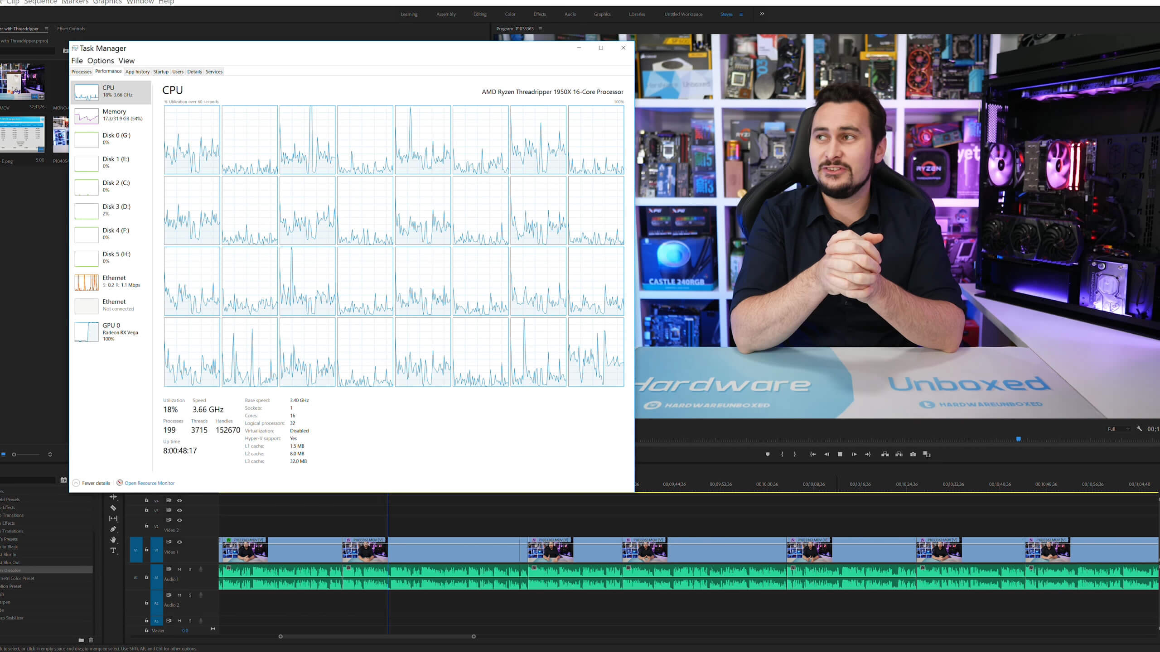Solo the Audio 1 track
The height and width of the screenshot is (652, 1160).
[190, 569]
